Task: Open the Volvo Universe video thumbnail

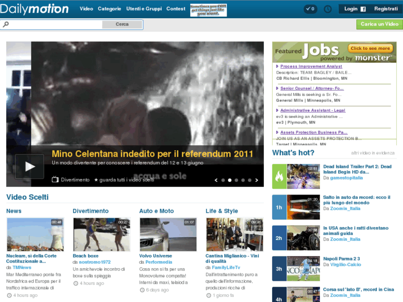Action: (168, 234)
